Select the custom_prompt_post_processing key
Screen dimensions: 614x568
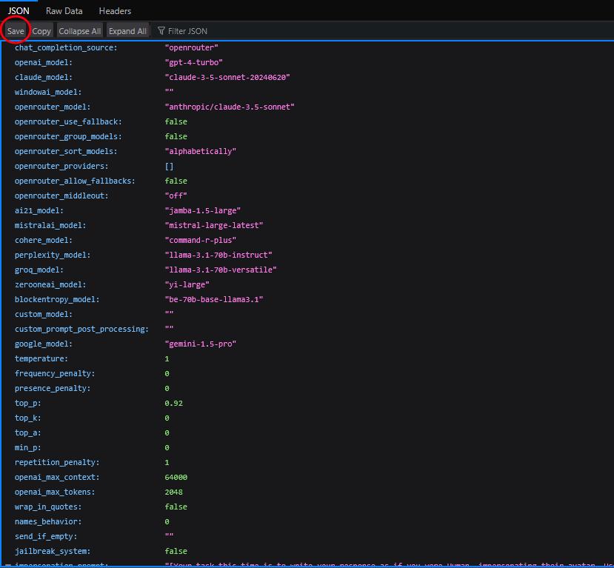(x=81, y=330)
